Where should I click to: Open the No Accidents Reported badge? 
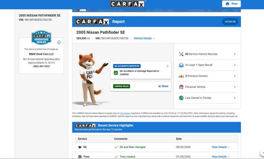pos(127,66)
